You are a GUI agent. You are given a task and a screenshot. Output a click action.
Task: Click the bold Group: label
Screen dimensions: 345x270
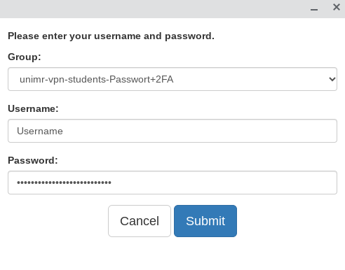pyautogui.click(x=25, y=57)
